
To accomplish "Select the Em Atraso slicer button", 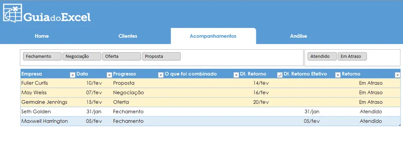I will [x=352, y=56].
